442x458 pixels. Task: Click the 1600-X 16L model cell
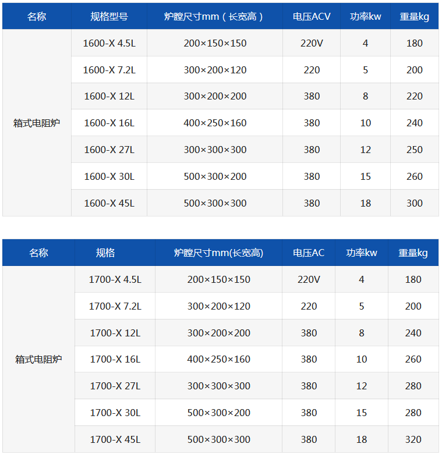pyautogui.click(x=109, y=123)
